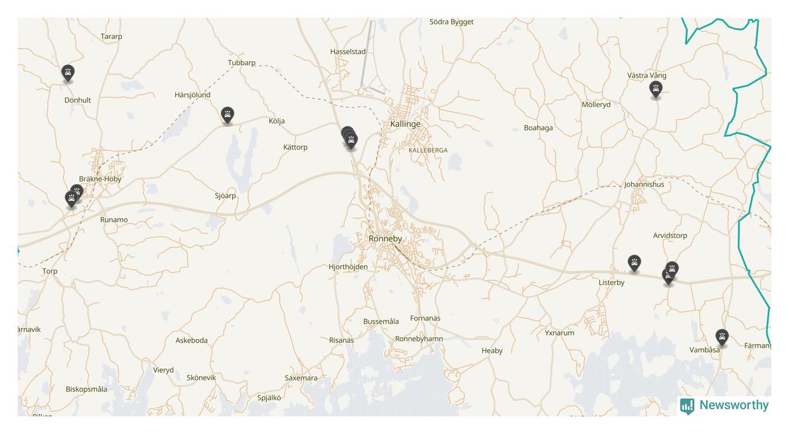This screenshot has height=434, width=789.
Task: Click the Kallinge town label
Action: [x=406, y=124]
